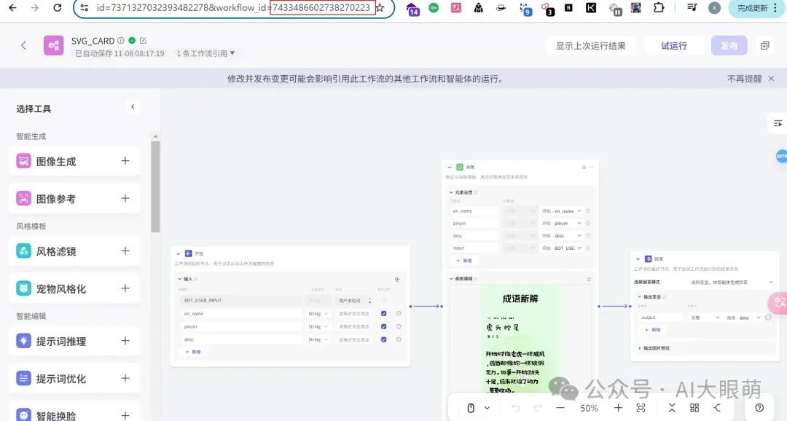This screenshot has height=421, width=787.
Task: Click the en_name variable name field in start node
Action: click(x=240, y=314)
